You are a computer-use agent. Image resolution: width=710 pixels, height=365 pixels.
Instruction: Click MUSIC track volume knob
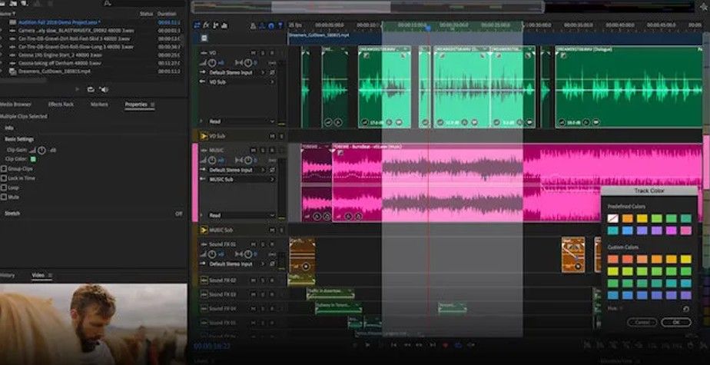point(211,161)
